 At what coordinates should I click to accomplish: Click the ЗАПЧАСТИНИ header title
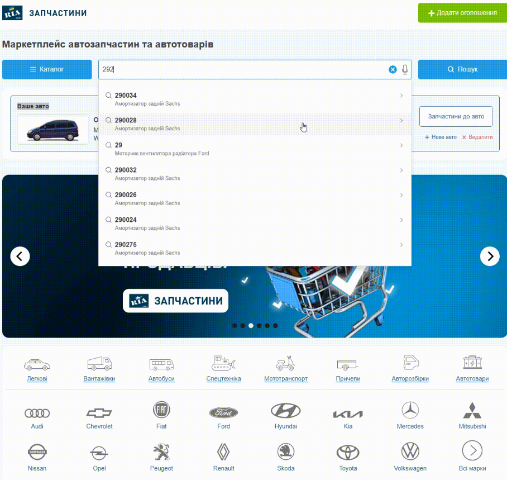(58, 13)
